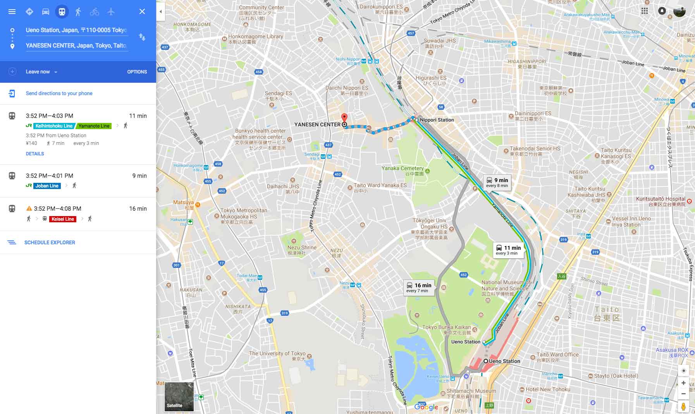Click the Keihintohoku Line badge
This screenshot has height=414, width=695.
pyautogui.click(x=54, y=126)
